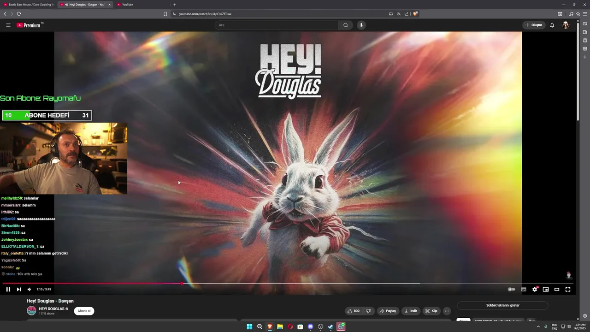Open Brave Shields icon
590x332 pixels.
(415, 14)
